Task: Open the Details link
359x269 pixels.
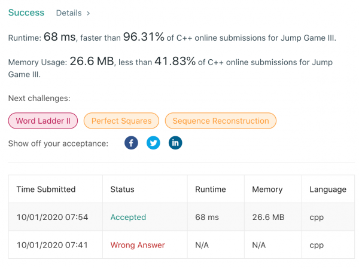Action: coord(69,13)
